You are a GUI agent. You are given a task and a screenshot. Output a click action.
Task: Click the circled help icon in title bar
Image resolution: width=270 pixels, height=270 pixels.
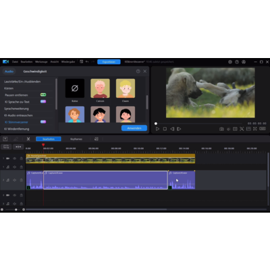237,62
